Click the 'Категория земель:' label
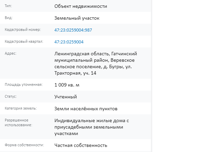218x152 pixels. (21, 108)
